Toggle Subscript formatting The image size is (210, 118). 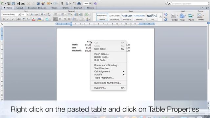pyautogui.click(x=28, y=19)
